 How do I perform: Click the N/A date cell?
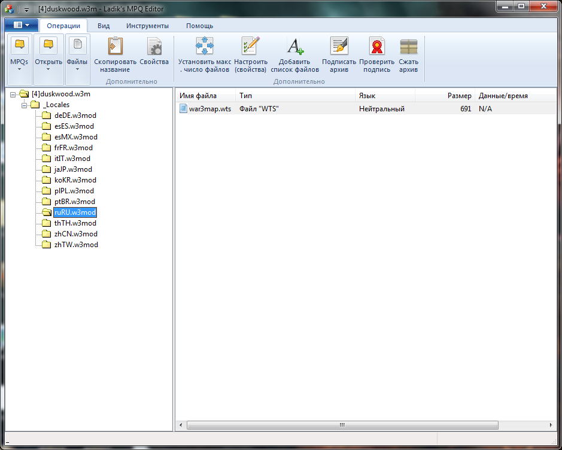(485, 108)
